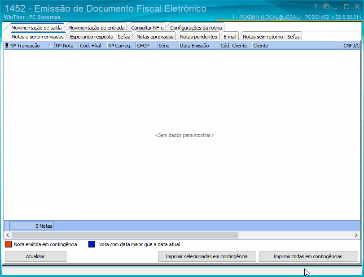The image size is (364, 277).
Task: Click the PCSIS1452 version text
Action: [x=333, y=17]
